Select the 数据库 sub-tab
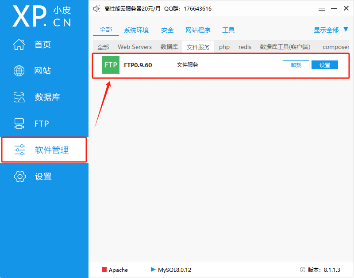This screenshot has width=354, height=278. point(169,47)
